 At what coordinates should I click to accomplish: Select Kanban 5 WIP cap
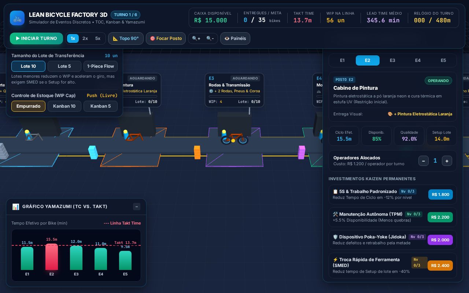tap(100, 106)
